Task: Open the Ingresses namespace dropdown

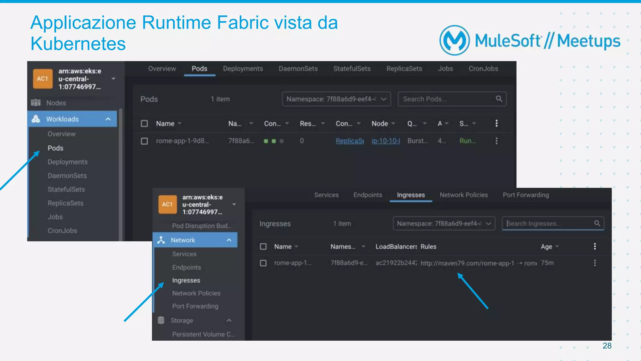Action: (444, 224)
